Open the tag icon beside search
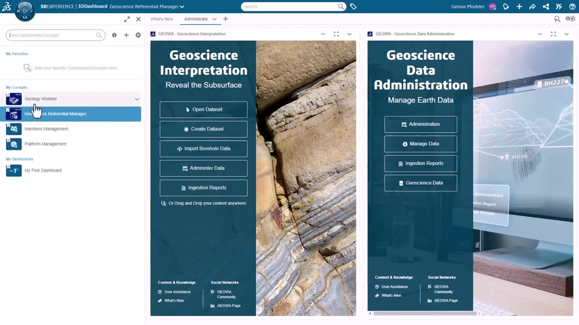The height and width of the screenshot is (325, 579). (x=353, y=7)
